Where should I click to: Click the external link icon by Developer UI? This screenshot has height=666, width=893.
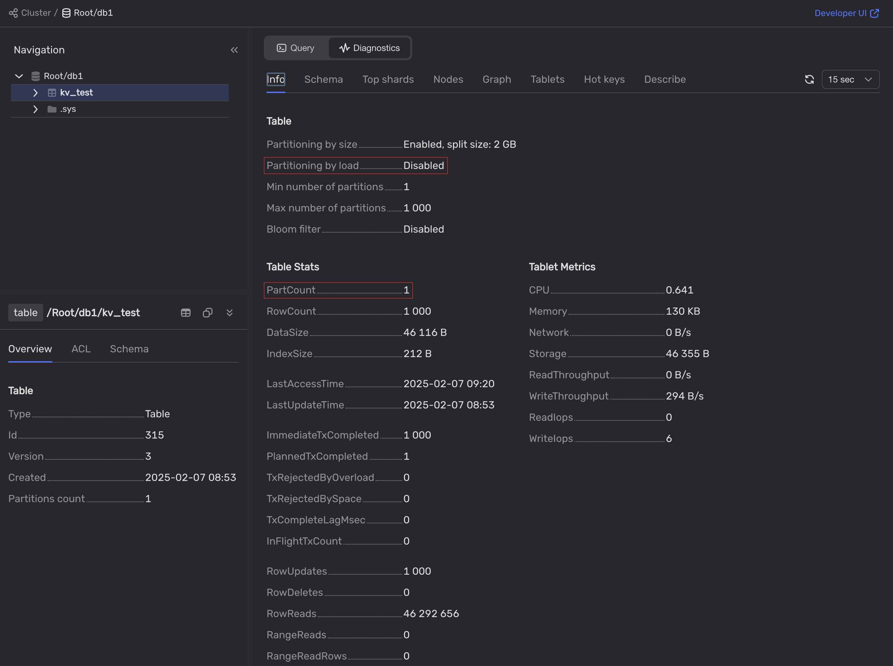click(875, 13)
